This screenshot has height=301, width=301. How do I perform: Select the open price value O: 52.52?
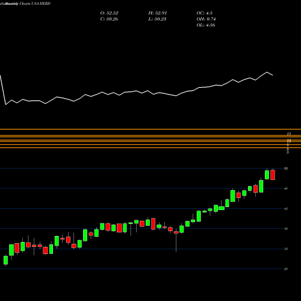click(x=109, y=13)
